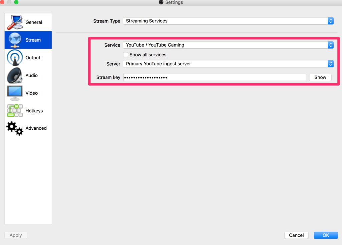The image size is (342, 245).
Task: Click the Settings window title text
Action: [174, 2]
